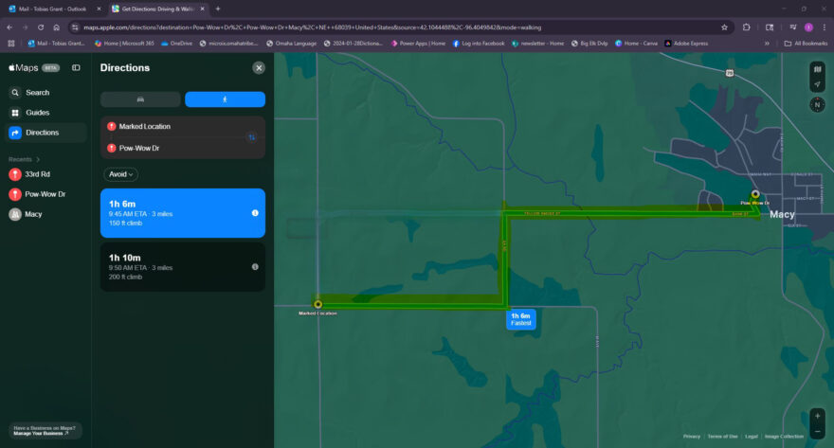Image resolution: width=834 pixels, height=448 pixels.
Task: Open the Avoid options dropdown
Action: 120,174
